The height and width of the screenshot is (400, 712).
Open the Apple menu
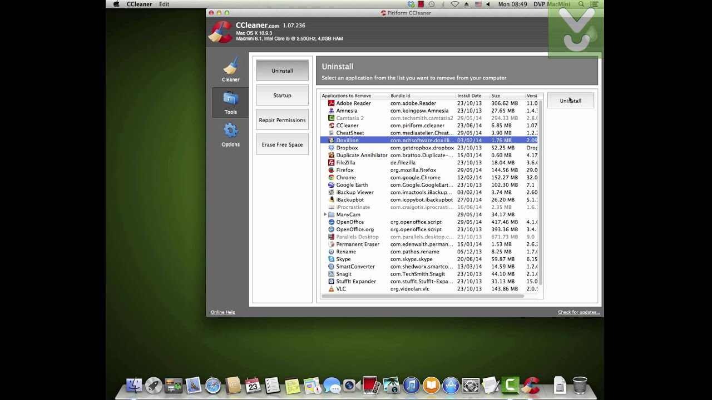point(116,4)
